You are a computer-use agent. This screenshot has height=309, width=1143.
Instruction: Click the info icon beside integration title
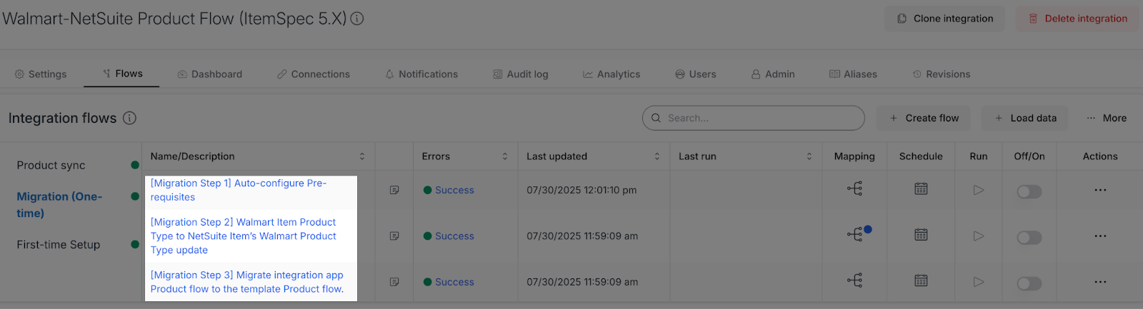click(357, 19)
